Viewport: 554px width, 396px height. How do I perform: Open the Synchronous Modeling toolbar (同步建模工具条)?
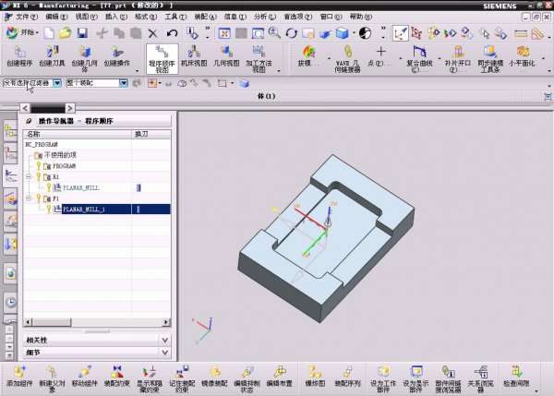click(x=490, y=59)
